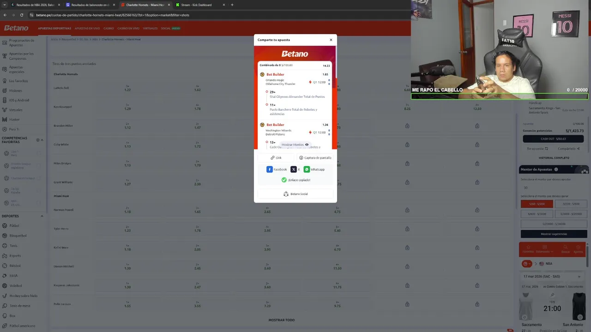The image size is (591, 332).
Task: Select Básquetbol in Deportes list
Action: tap(18, 236)
